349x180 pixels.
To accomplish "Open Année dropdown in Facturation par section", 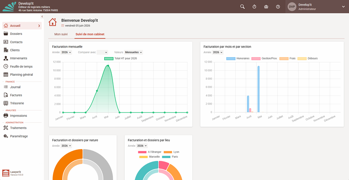I will (217, 52).
